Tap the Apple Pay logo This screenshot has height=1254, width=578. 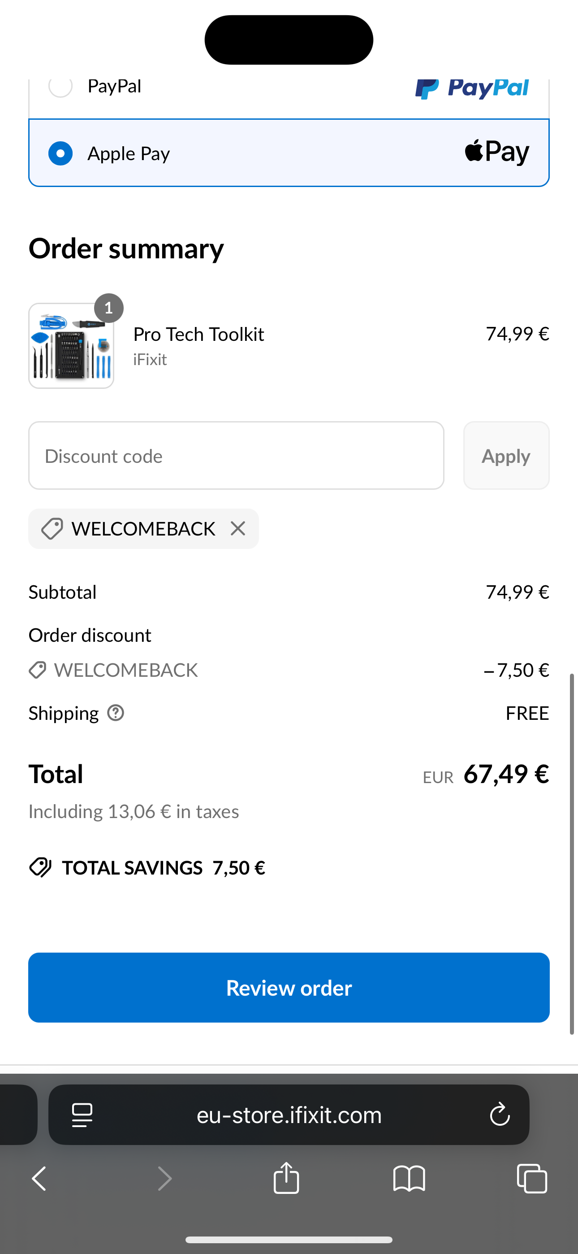coord(497,152)
